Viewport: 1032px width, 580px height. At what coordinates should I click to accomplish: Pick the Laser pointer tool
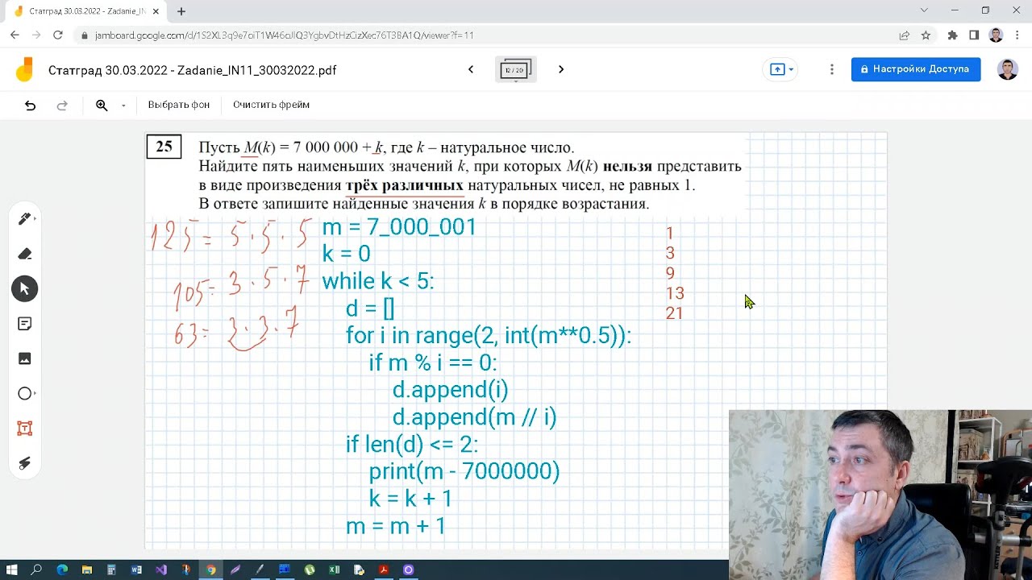24,463
